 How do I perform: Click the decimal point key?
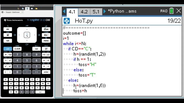(x=27, y=72)
